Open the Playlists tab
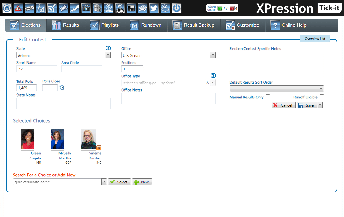The image size is (344, 217). pos(105,25)
